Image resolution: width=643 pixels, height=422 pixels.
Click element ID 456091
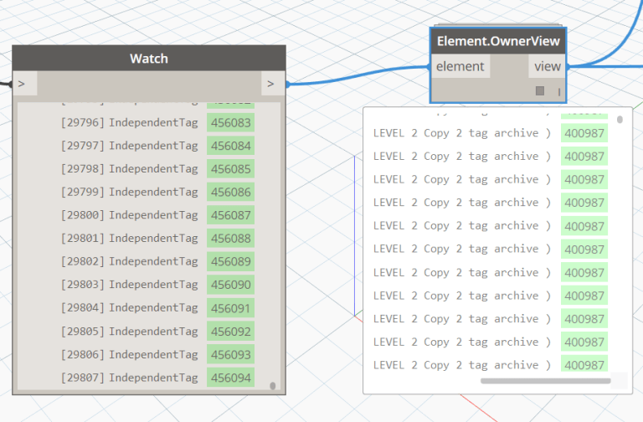point(230,308)
